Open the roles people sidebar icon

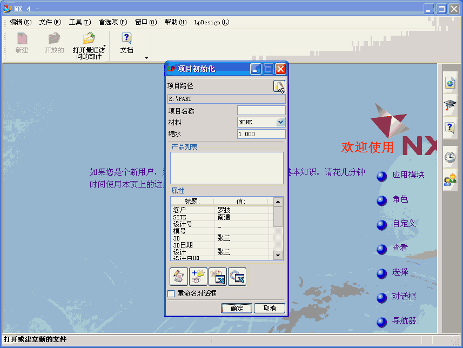coord(450,180)
